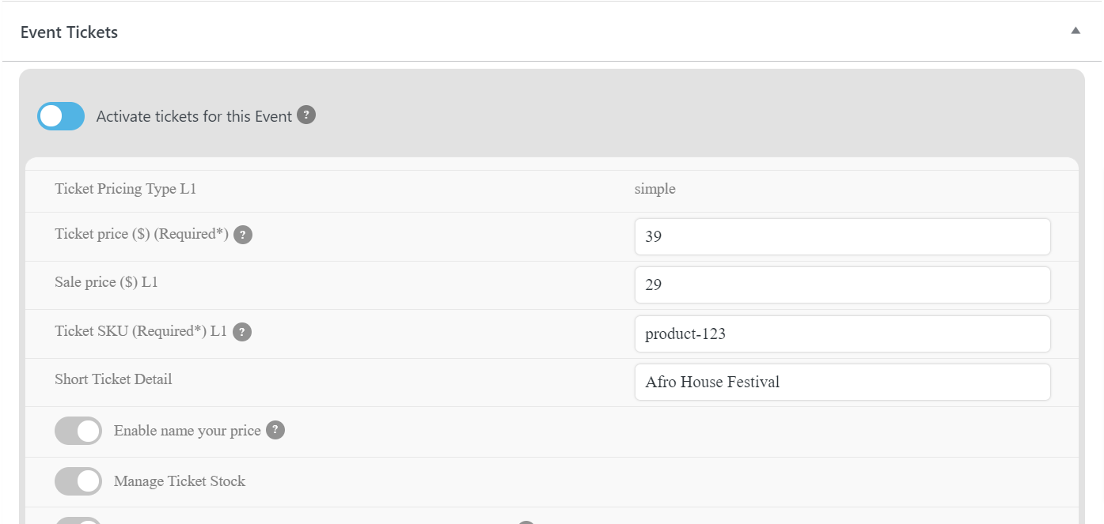The image size is (1104, 524).
Task: Edit the Short Ticket Detail field
Action: tap(842, 382)
